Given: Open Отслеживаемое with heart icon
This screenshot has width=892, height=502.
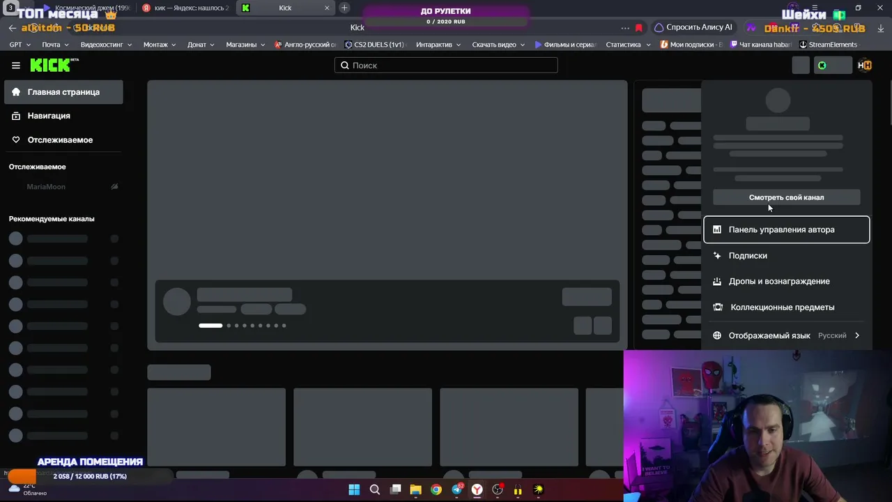Looking at the screenshot, I should click(x=63, y=139).
